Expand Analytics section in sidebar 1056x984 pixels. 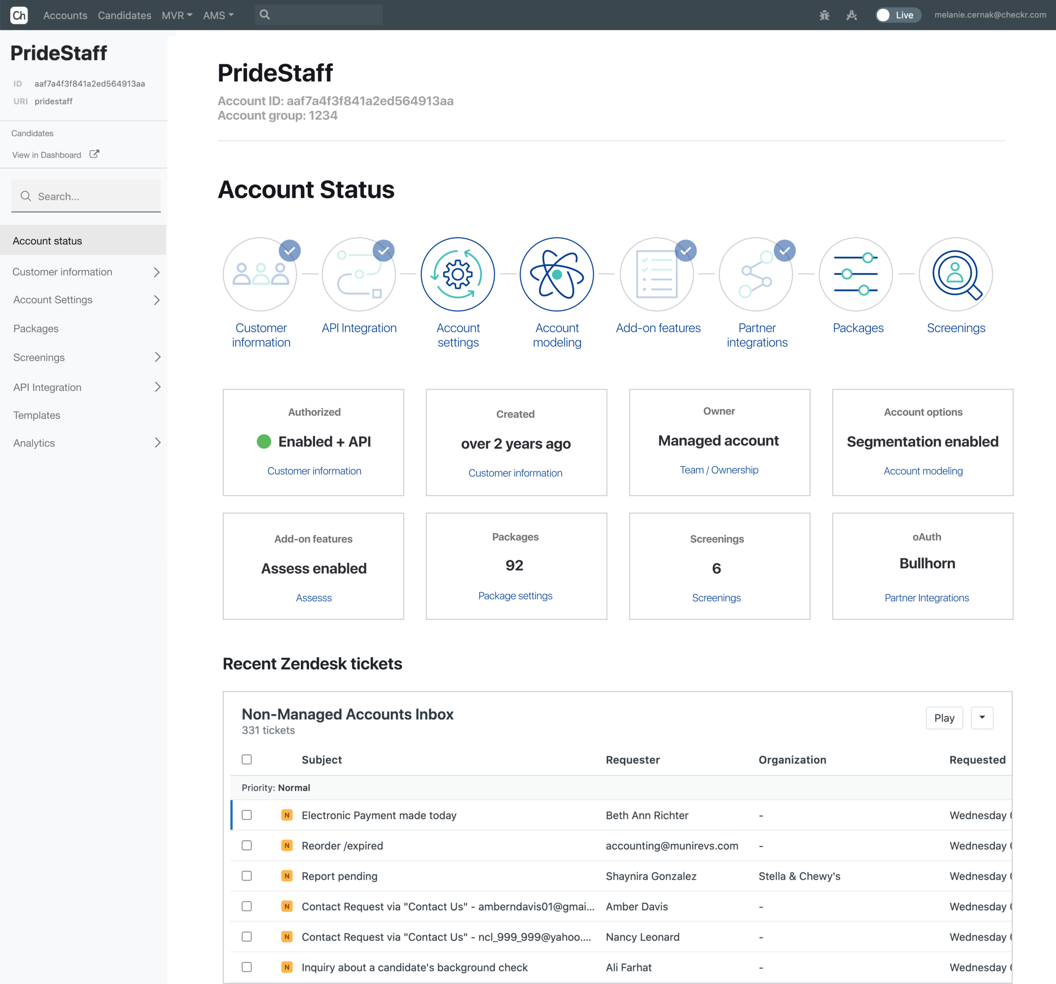157,443
